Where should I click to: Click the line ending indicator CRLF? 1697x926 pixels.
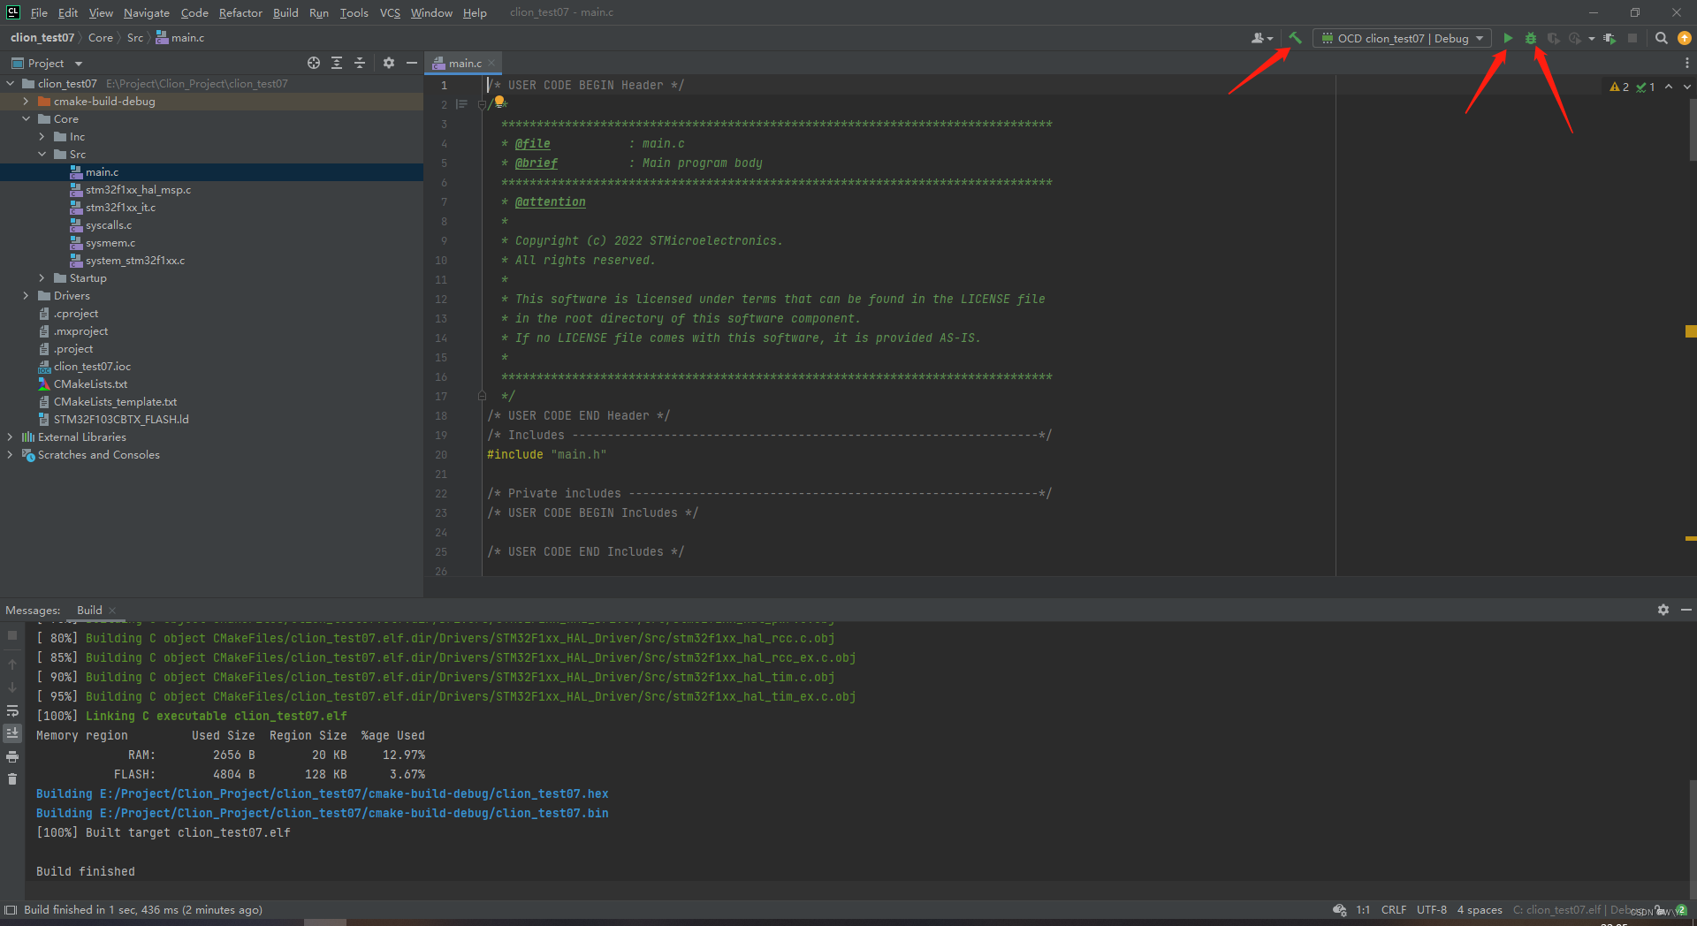coord(1394,909)
